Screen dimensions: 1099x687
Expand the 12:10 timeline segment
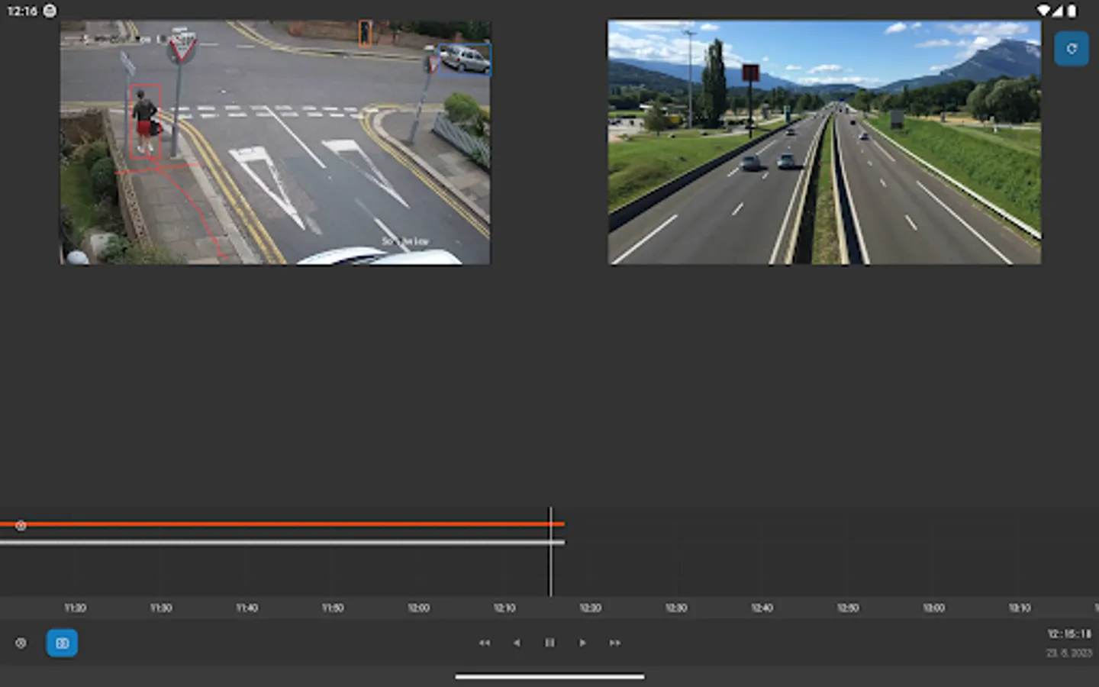point(504,608)
